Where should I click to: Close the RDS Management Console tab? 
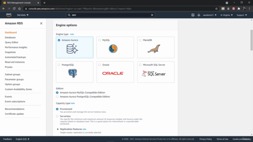coord(38,3)
